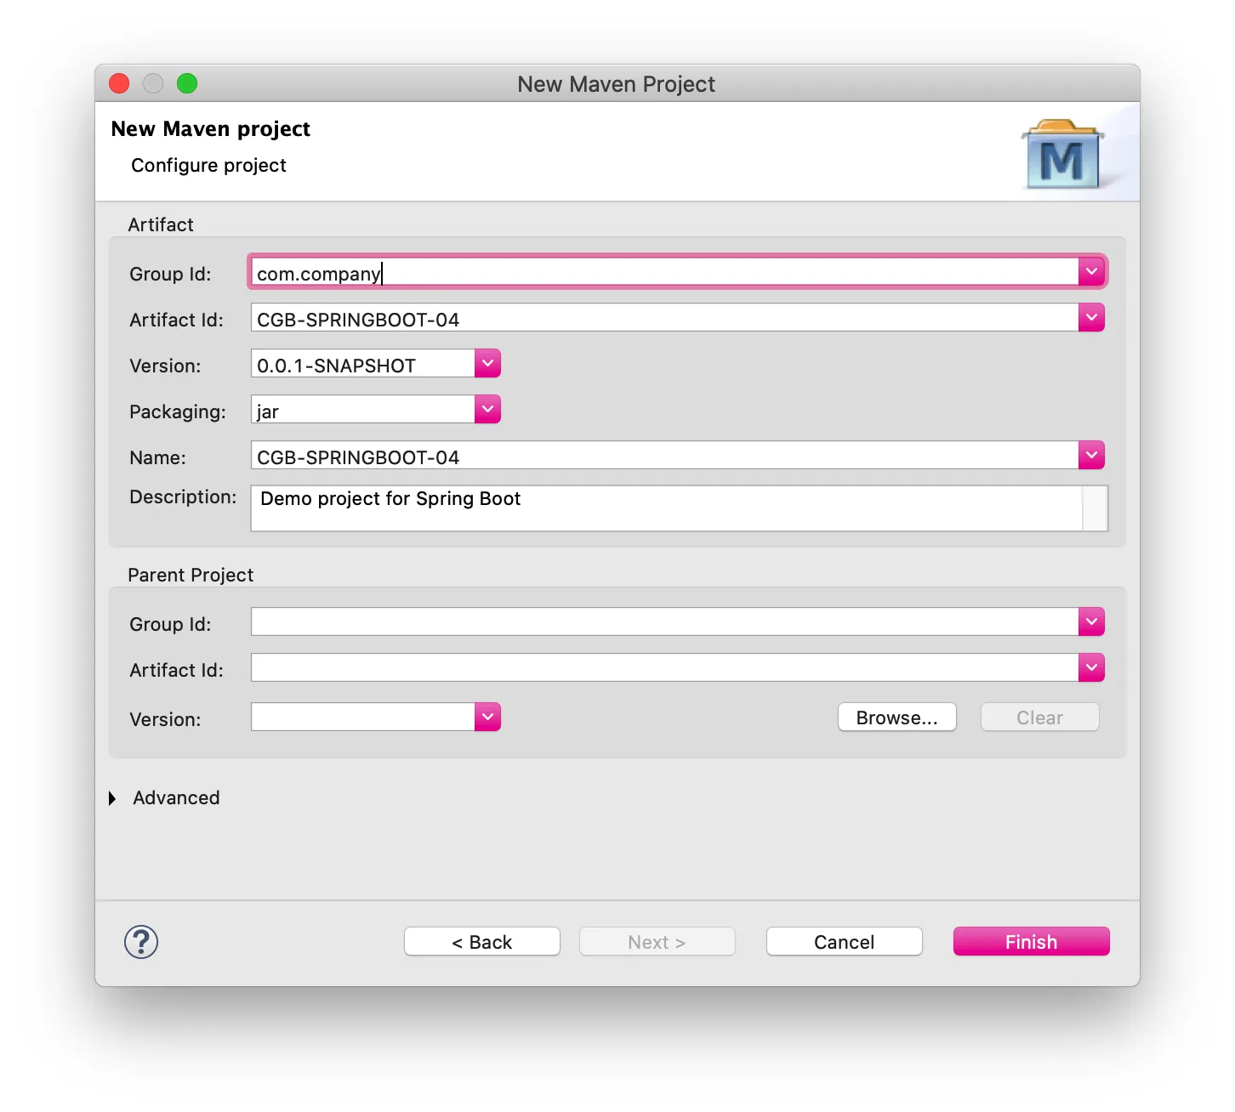Close the New Maven Project window
Screen dimensions: 1235x1112
point(119,83)
